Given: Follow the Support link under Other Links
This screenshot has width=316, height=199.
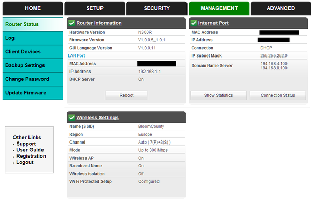Looking at the screenshot, I should (x=26, y=144).
